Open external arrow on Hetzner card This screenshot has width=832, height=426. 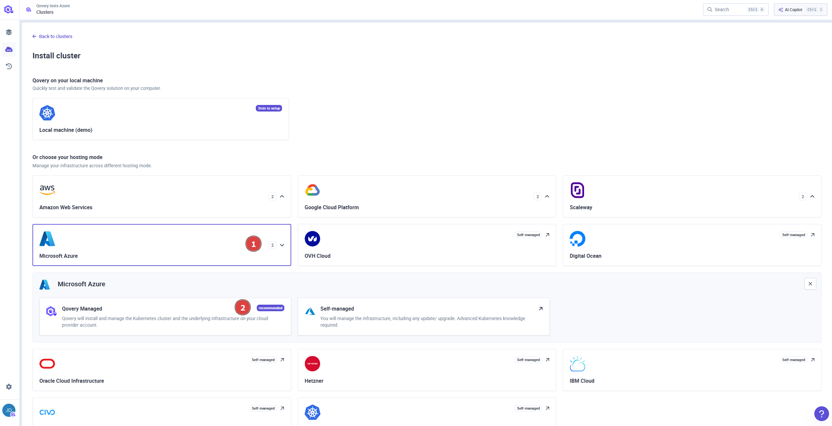547,360
